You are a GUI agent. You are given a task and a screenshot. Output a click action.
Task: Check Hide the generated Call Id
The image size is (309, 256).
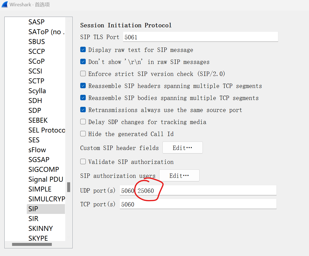(83, 134)
